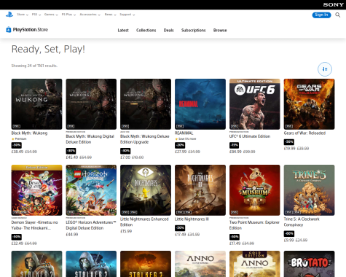This screenshot has width=346, height=277.
Task: Open Gears of War: Reloaded title link
Action: (x=304, y=133)
